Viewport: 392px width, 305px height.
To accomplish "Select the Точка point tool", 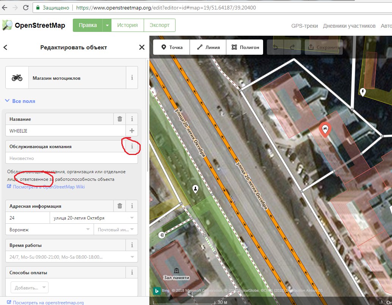I will tap(171, 47).
